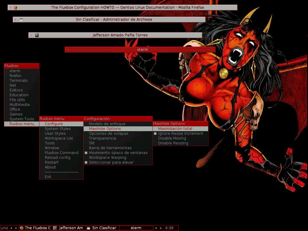The width and height of the screenshot is (308, 231).
Task: Go to the next workspace using the right arrow next to uno
Action: tap(16, 228)
